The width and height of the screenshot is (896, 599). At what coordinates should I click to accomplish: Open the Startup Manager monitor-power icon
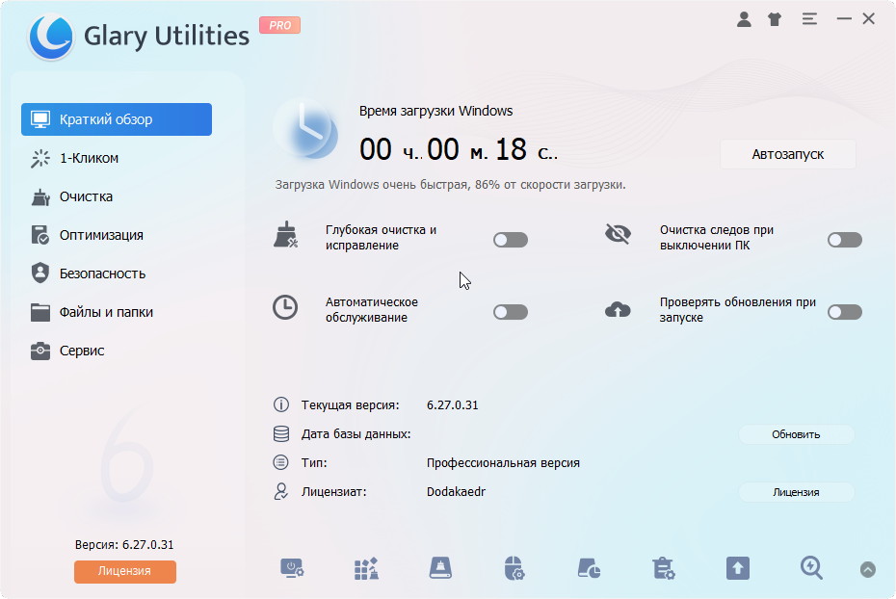click(x=292, y=569)
